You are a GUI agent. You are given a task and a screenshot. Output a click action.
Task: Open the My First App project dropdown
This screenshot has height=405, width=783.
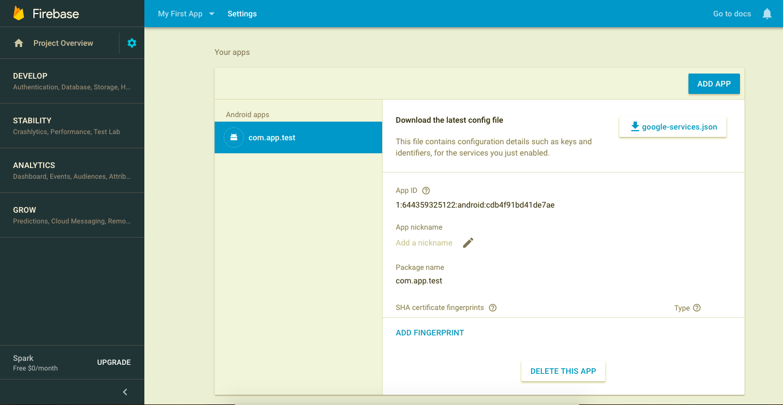coord(186,14)
